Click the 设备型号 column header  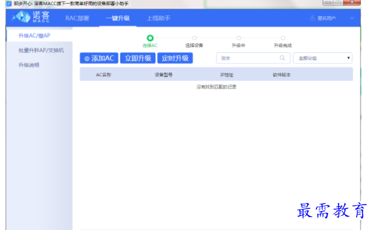click(x=163, y=74)
